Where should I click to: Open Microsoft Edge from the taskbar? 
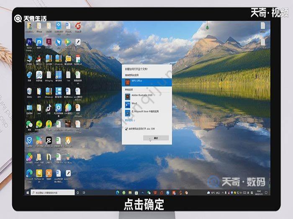118,193
